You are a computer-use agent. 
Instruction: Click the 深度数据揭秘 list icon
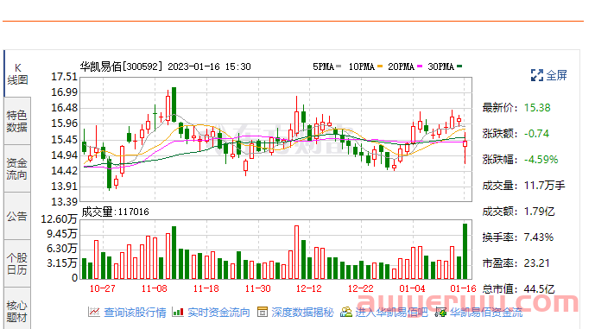coord(263,313)
